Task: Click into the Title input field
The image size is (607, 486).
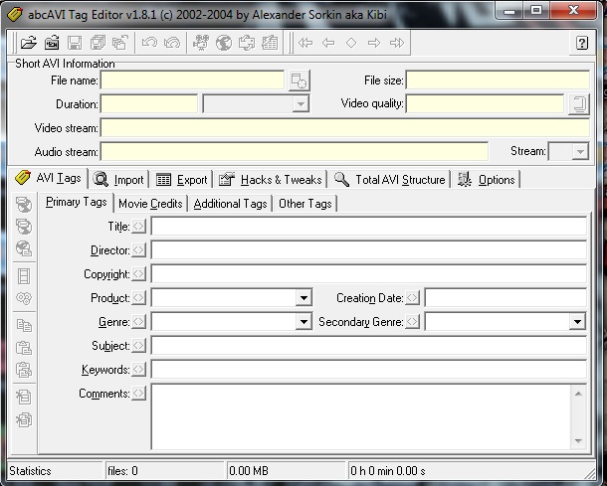Action: (369, 227)
